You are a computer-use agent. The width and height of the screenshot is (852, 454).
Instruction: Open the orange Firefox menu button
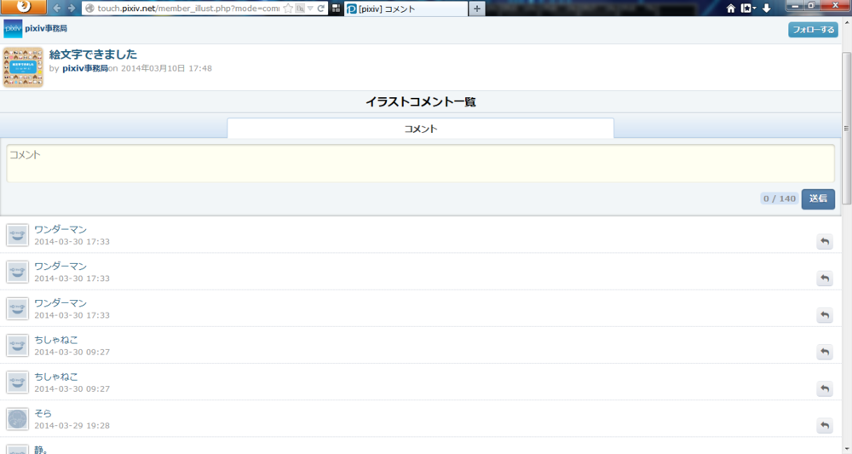(23, 7)
